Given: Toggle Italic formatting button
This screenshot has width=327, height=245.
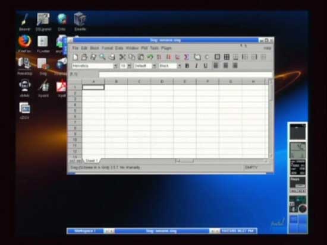Looking at the screenshot, I should (196, 66).
